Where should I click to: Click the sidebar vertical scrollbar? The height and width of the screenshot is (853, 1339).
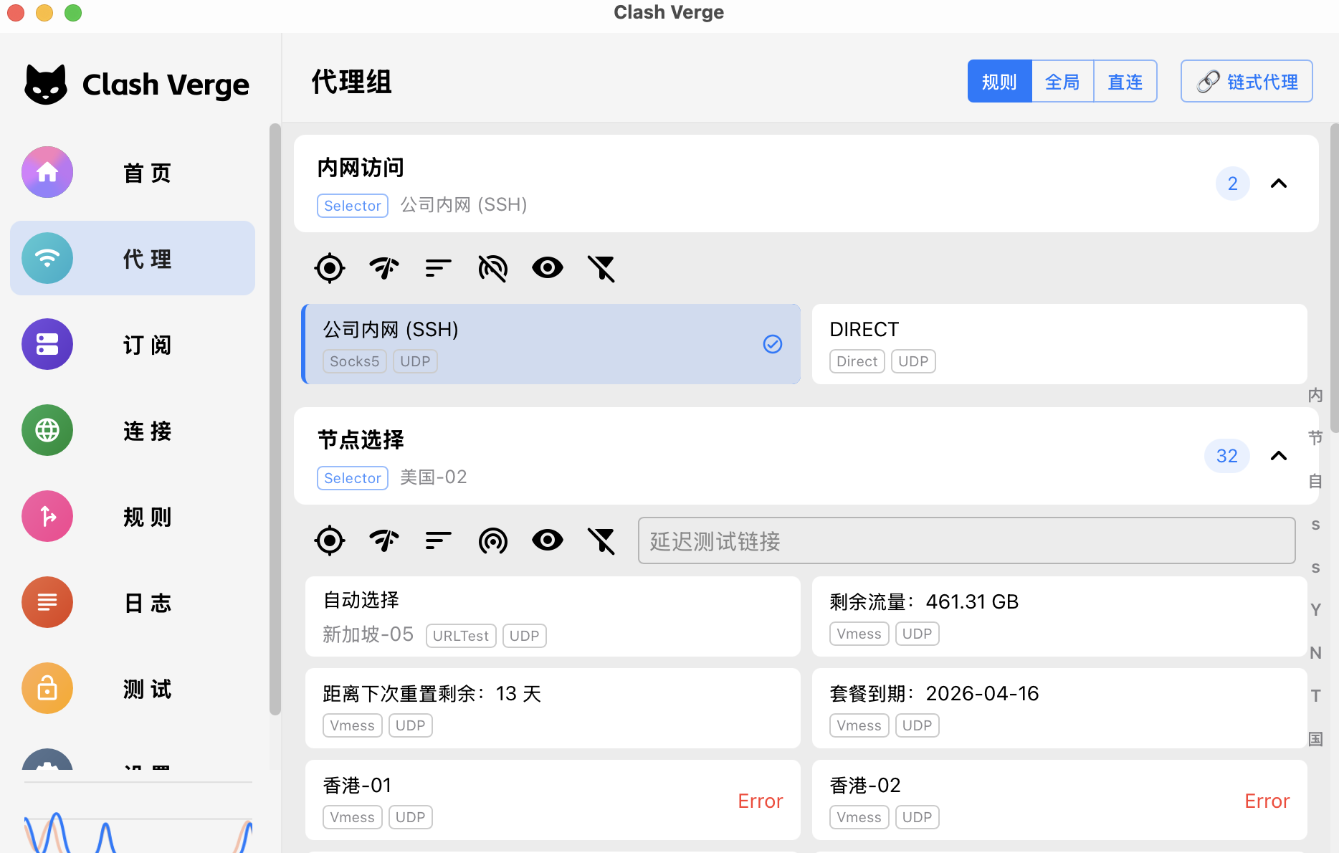tap(275, 419)
